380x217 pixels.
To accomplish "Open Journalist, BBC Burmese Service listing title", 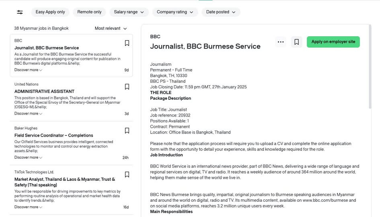I will click(x=47, y=48).
